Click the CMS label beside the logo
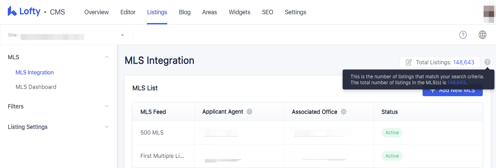The image size is (496, 168). pyautogui.click(x=57, y=12)
